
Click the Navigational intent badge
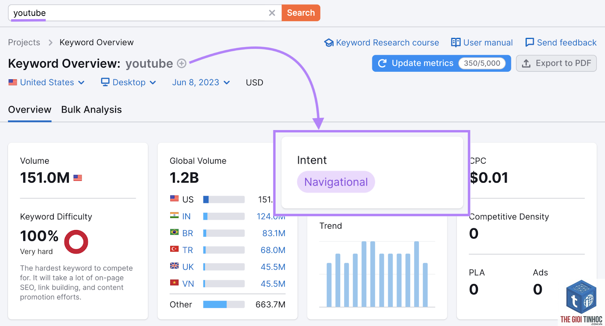336,182
